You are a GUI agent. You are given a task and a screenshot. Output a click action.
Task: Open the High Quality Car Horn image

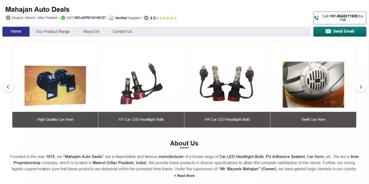[55, 86]
